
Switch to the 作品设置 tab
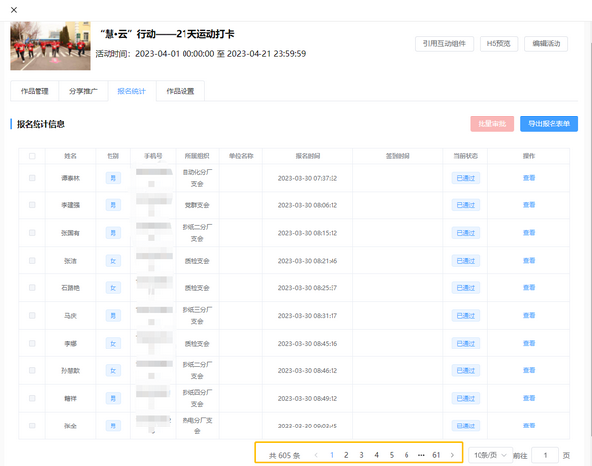click(181, 91)
